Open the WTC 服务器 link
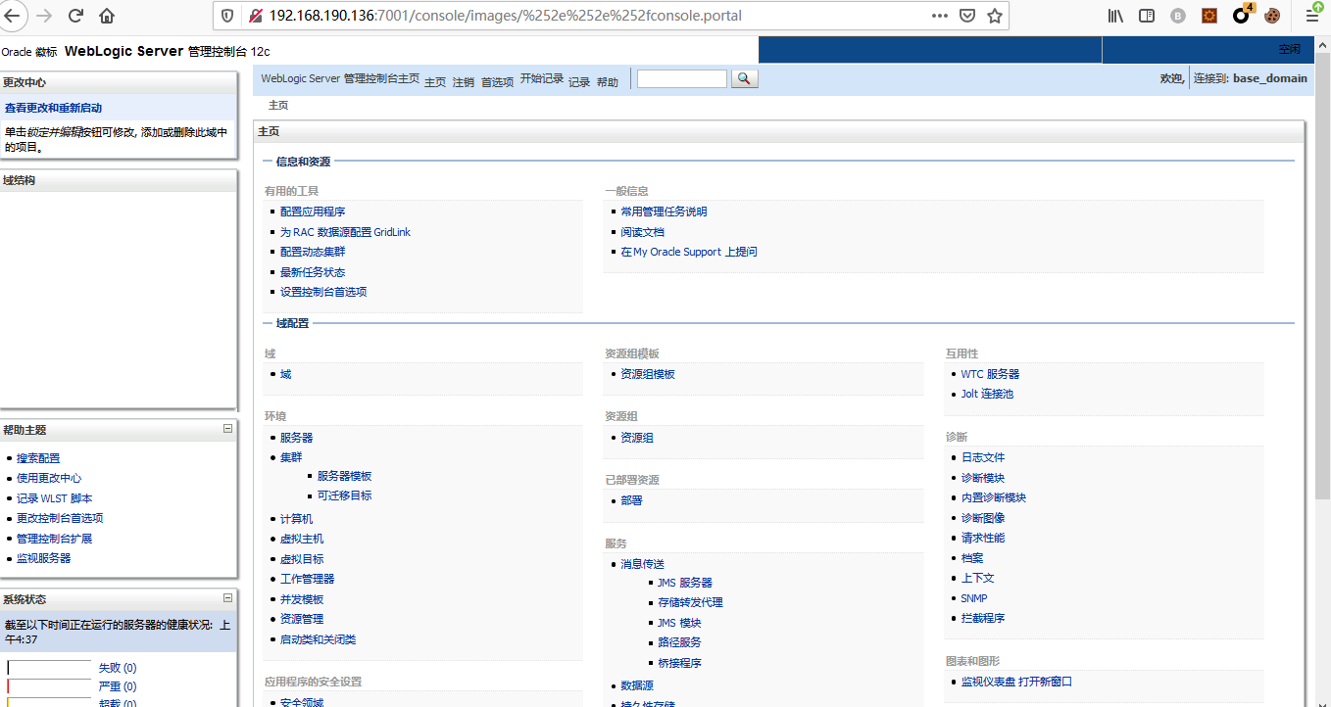The height and width of the screenshot is (707, 1331). [990, 374]
